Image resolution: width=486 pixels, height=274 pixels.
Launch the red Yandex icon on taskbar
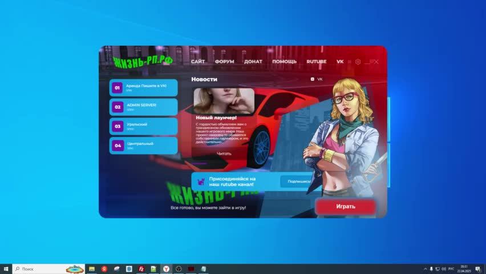[104, 269]
